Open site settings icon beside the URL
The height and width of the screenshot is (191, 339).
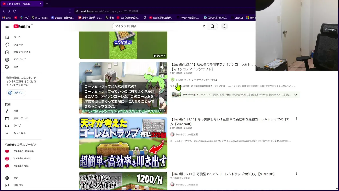pos(77,11)
